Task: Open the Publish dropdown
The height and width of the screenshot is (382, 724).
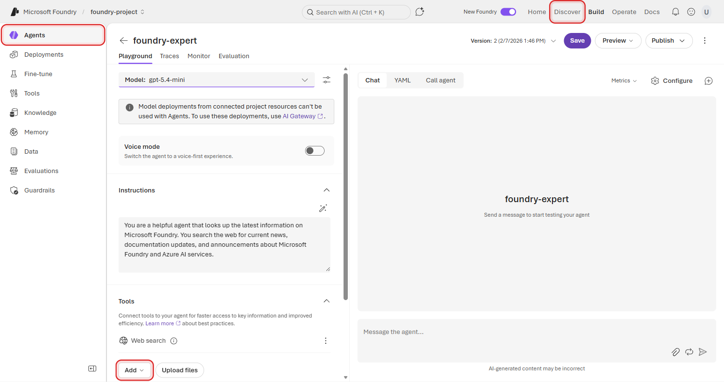Action: pyautogui.click(x=669, y=41)
